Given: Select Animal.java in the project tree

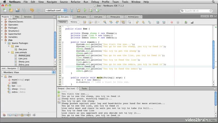Looking at the screenshot, I should click(x=24, y=55).
